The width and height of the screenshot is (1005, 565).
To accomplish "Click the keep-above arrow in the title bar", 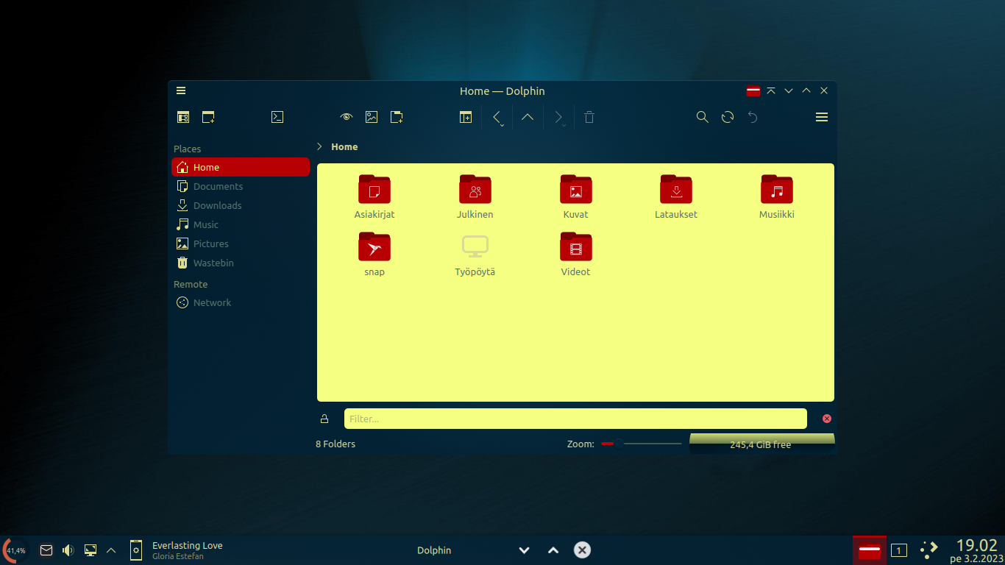I will (771, 91).
